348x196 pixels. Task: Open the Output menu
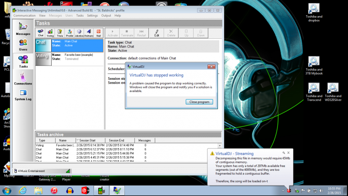(x=106, y=16)
